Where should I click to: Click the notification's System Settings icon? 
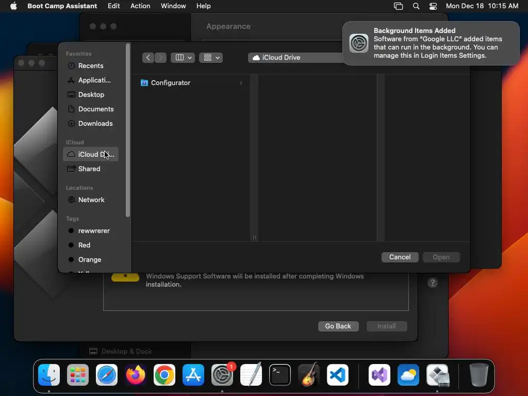[x=359, y=43]
